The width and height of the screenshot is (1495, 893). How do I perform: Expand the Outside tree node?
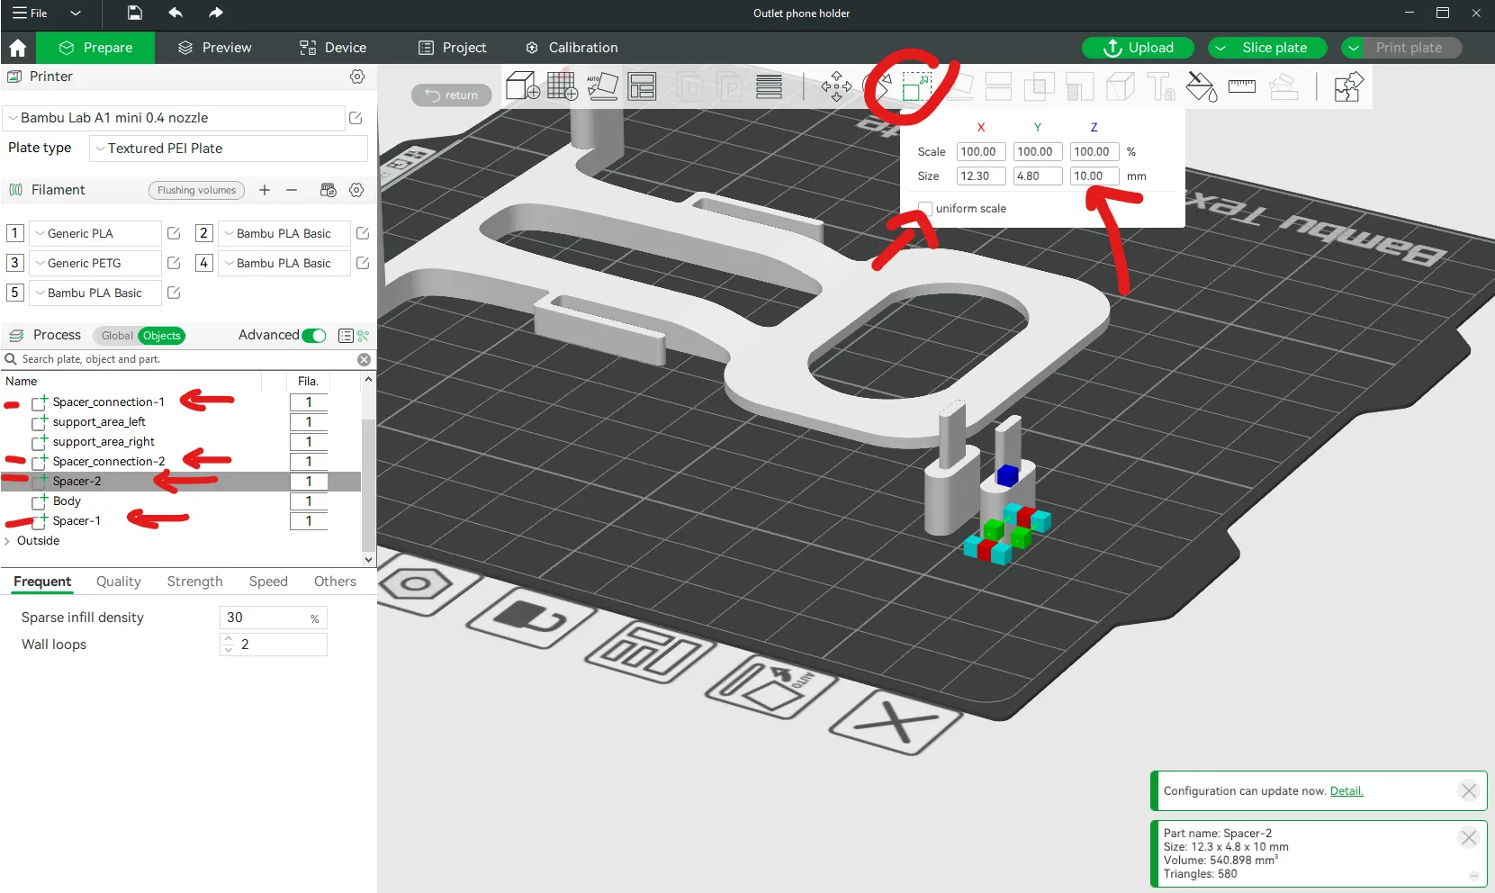point(8,541)
